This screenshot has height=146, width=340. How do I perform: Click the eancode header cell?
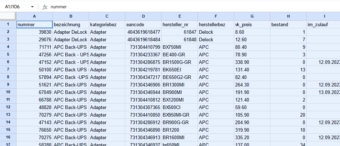coord(143,24)
